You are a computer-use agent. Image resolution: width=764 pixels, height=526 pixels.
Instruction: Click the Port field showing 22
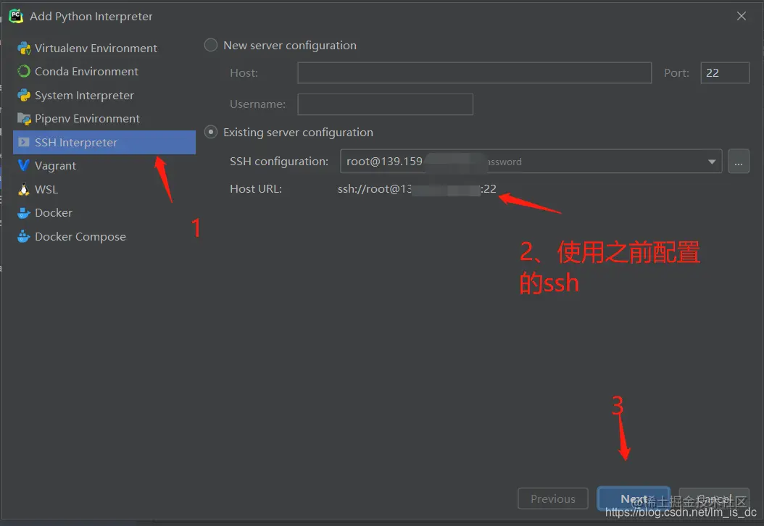click(725, 72)
